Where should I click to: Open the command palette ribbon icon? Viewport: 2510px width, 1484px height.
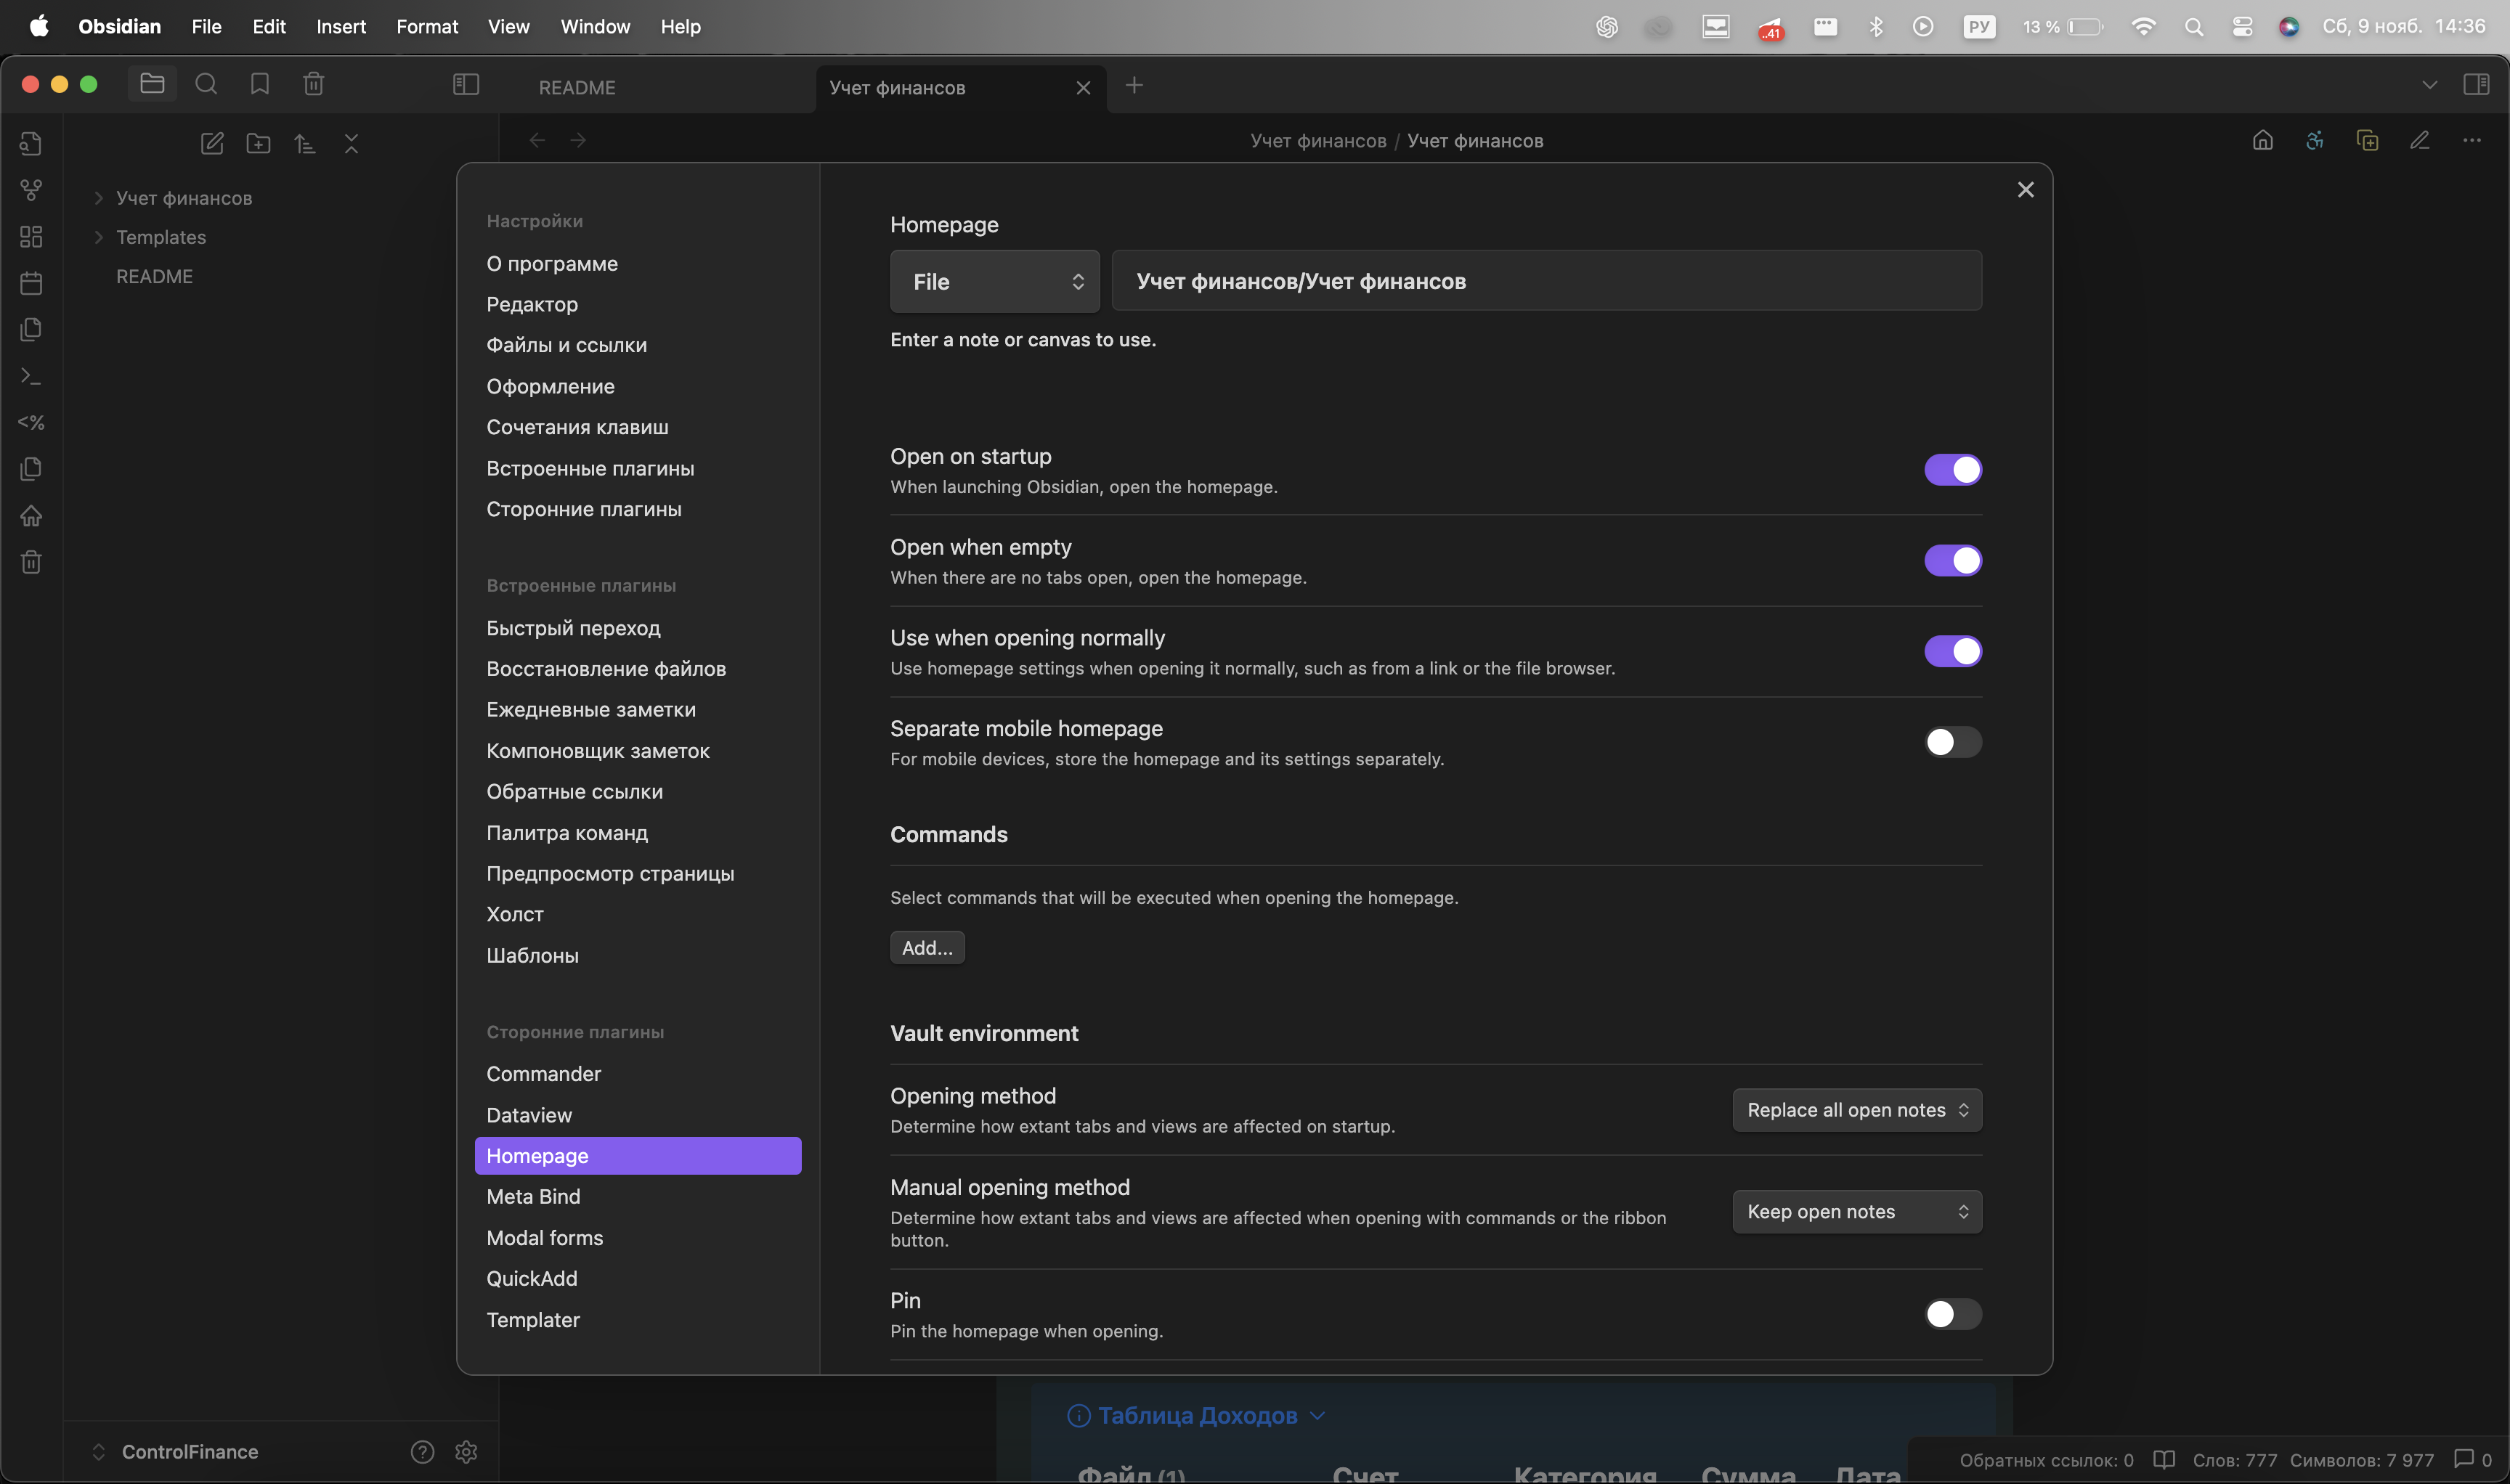[x=31, y=376]
